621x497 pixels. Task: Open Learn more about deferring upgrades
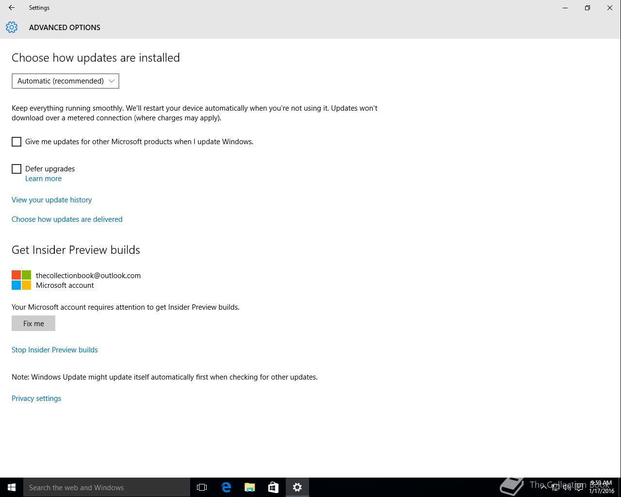click(x=43, y=179)
